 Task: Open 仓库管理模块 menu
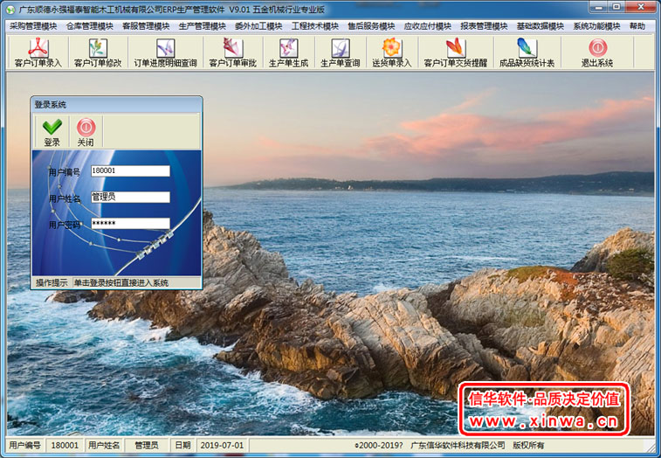pyautogui.click(x=90, y=26)
